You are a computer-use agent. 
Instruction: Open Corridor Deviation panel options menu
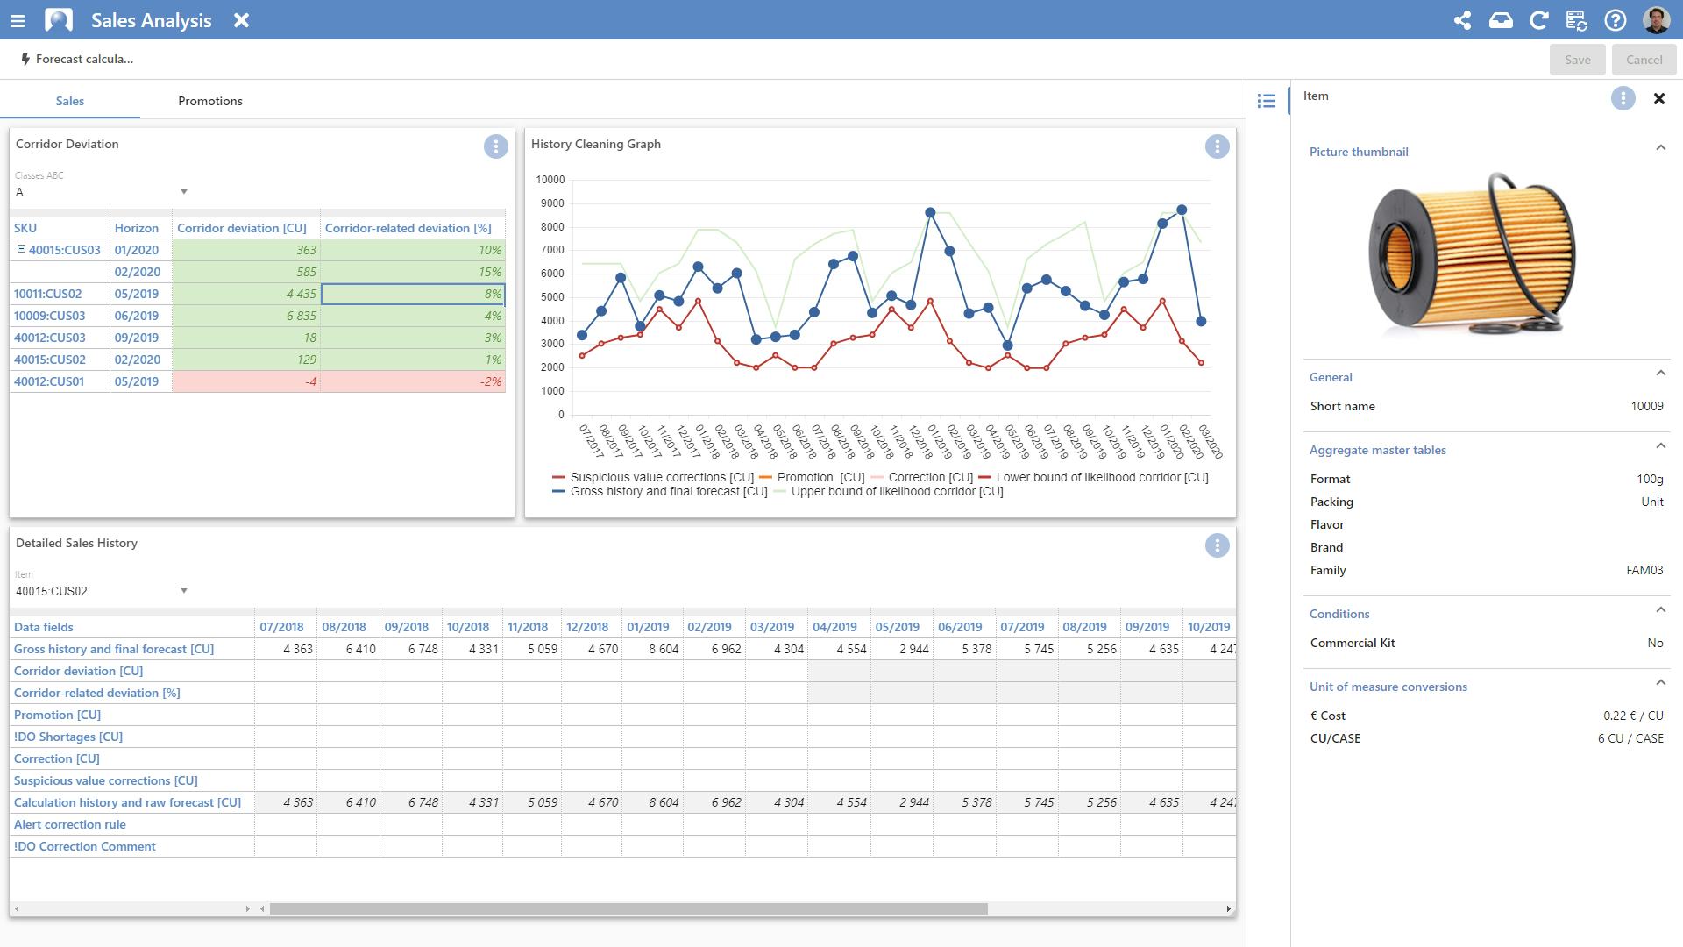pos(495,146)
